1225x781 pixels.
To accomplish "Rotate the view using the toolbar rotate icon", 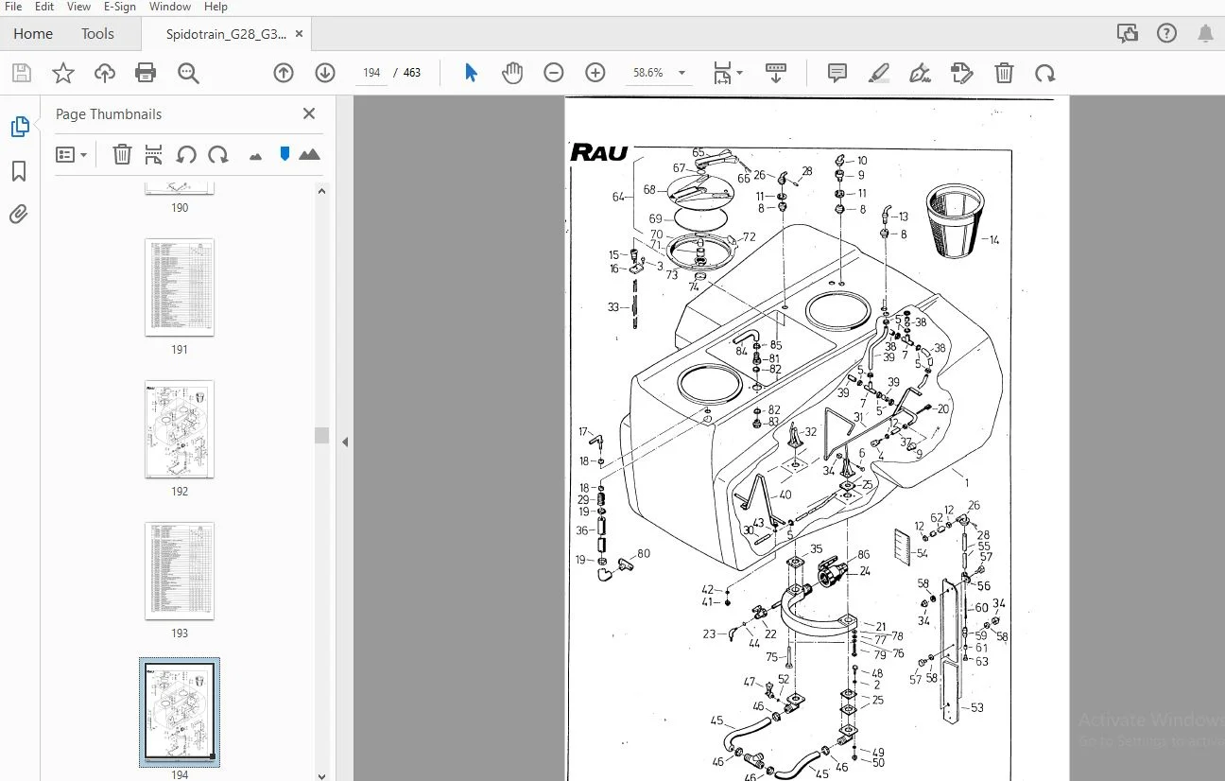I will (1044, 73).
